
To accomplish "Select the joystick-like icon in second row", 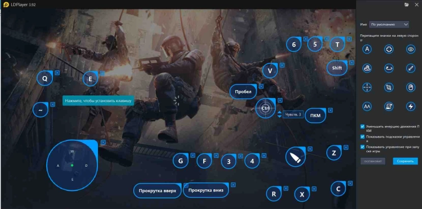I will coord(366,68).
